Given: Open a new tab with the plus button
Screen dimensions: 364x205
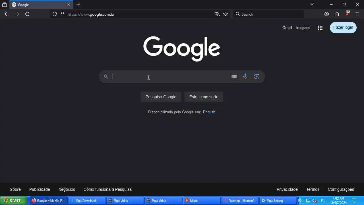Looking at the screenshot, I should 78,5.
